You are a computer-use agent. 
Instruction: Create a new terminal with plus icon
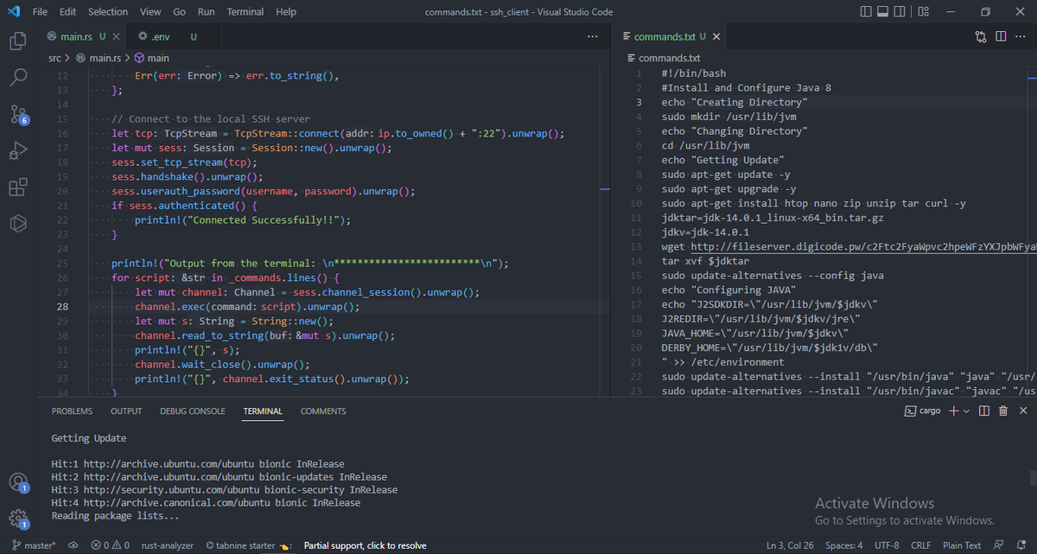(x=954, y=411)
